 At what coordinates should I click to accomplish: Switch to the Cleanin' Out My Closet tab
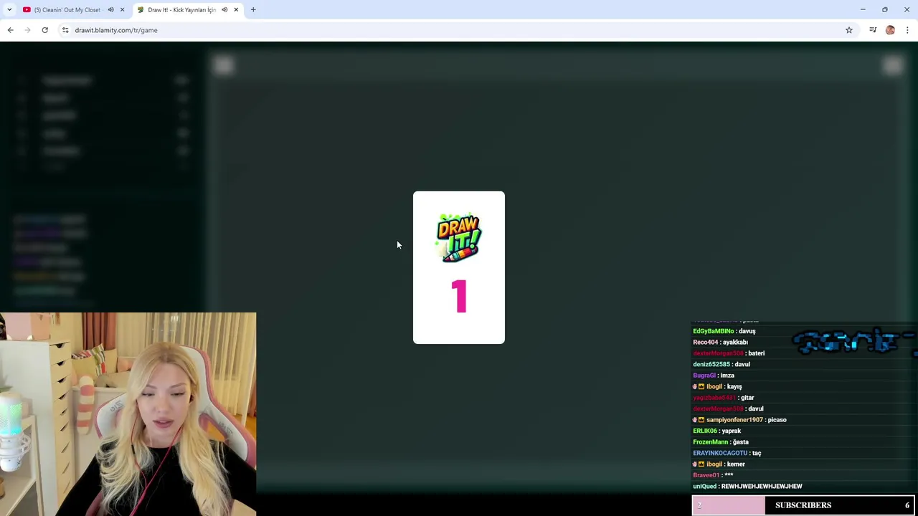tap(66, 9)
